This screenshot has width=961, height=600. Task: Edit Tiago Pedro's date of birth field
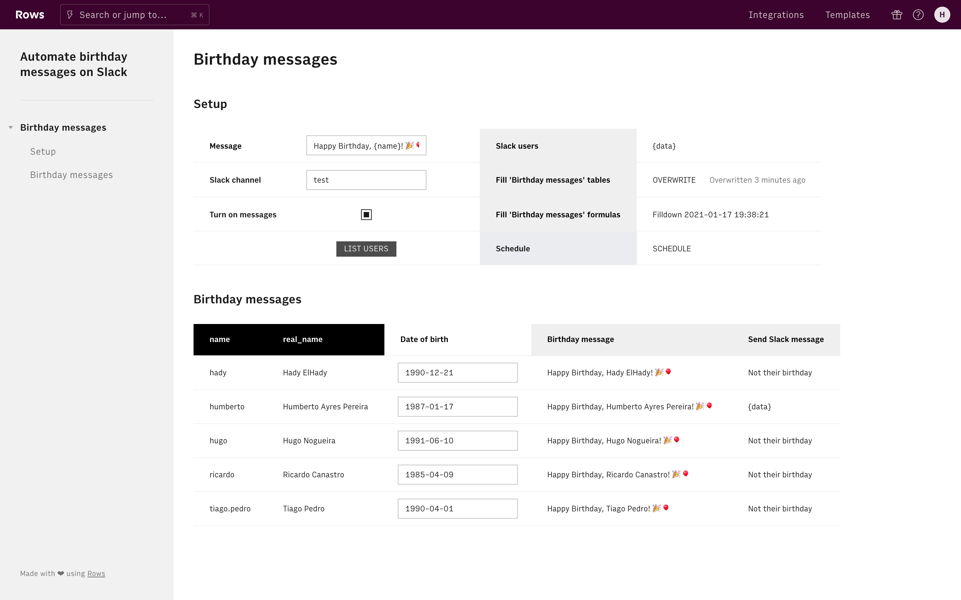pos(457,509)
